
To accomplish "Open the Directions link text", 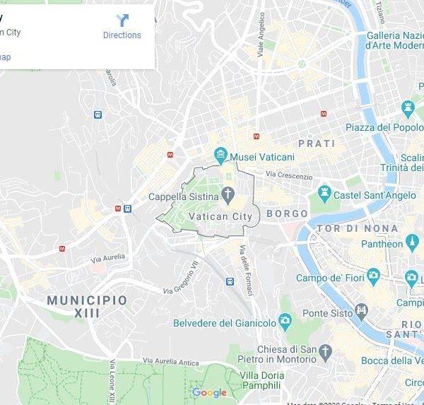I will point(122,35).
